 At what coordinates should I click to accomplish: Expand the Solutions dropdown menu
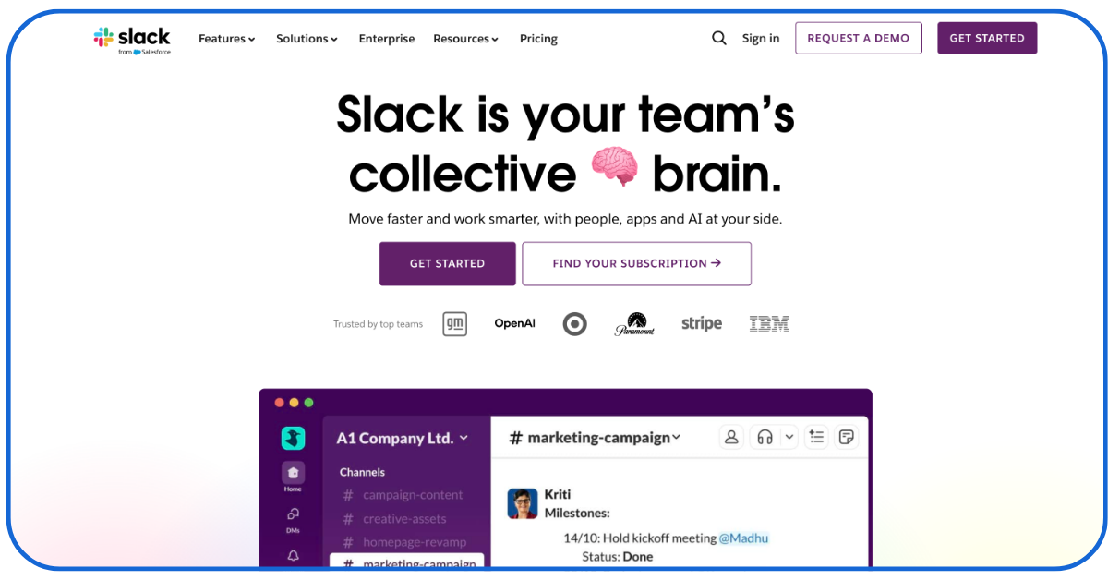(x=307, y=39)
